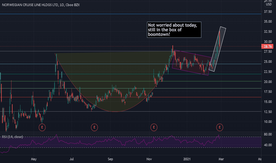Click the USD currency label
The height and width of the screenshot is (163, 276).
269,4
